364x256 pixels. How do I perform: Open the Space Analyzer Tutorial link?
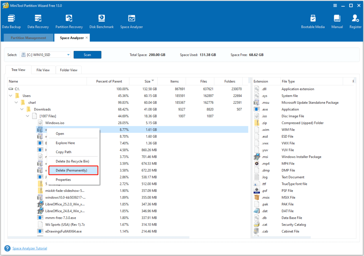click(30, 248)
